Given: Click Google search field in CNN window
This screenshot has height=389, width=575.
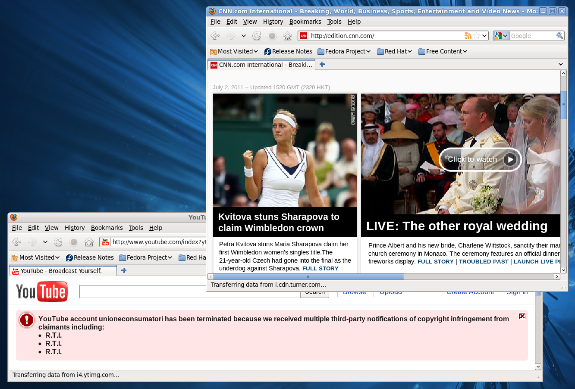Looking at the screenshot, I should tap(533, 36).
